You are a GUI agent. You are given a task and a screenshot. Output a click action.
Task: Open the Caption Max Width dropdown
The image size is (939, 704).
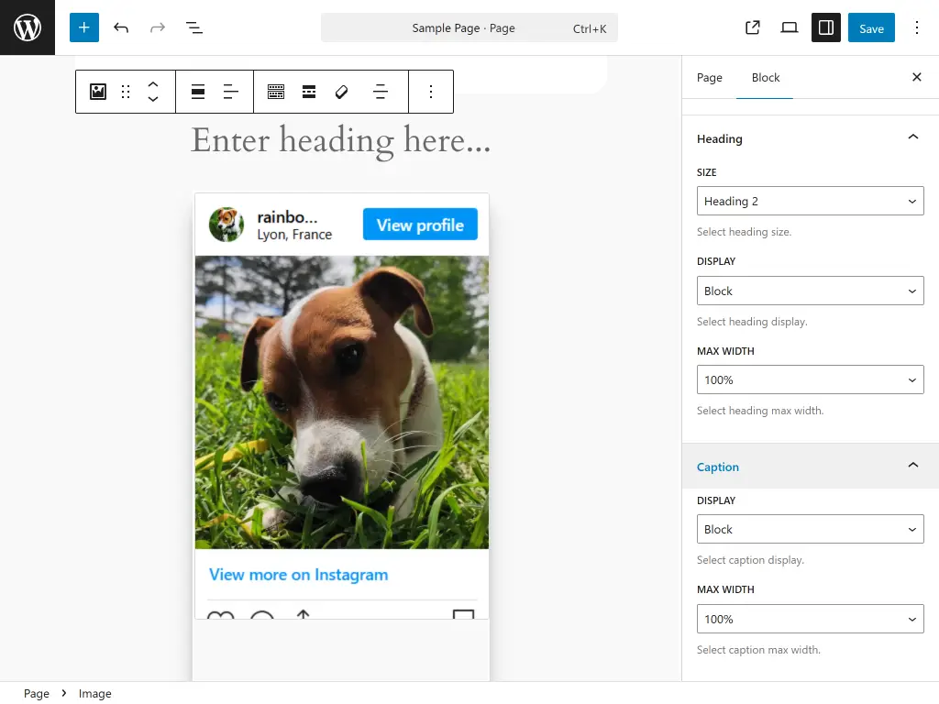tap(810, 619)
